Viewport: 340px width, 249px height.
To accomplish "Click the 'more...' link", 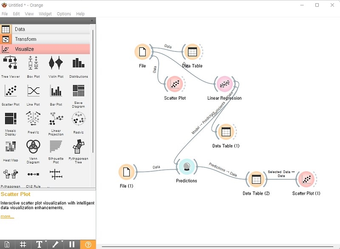I will 7,216.
